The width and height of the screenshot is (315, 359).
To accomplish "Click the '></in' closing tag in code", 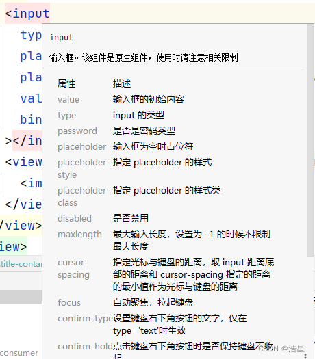I will 23,141.
